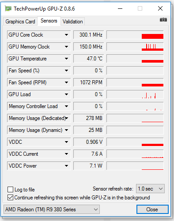Switch to the Graphics Card tab
This screenshot has width=174, height=221.
pyautogui.click(x=20, y=22)
